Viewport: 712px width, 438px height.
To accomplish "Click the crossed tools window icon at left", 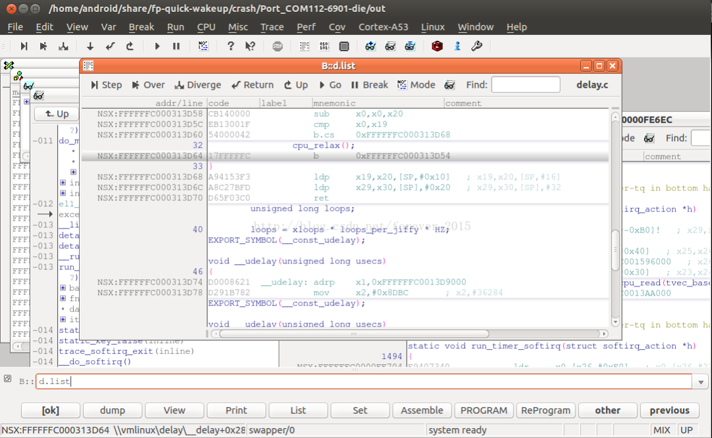I will click(x=9, y=65).
